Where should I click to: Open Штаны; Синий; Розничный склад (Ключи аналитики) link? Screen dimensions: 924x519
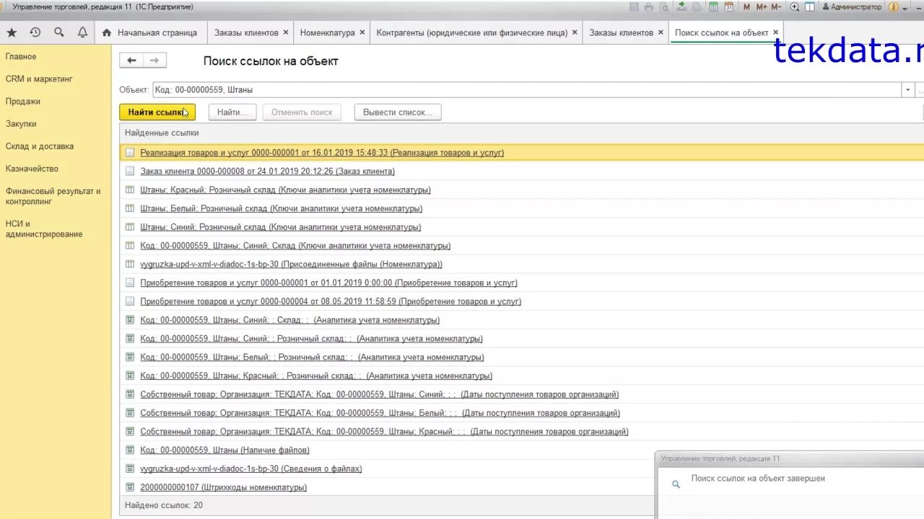click(281, 227)
